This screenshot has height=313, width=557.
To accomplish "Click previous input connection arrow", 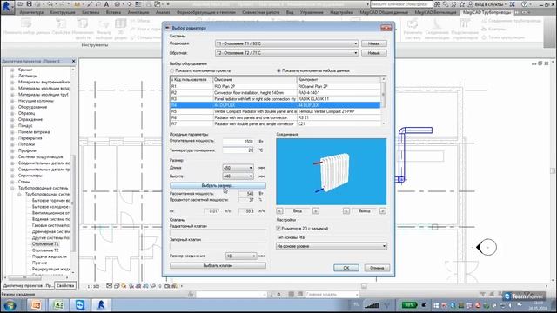I will click(x=279, y=210).
